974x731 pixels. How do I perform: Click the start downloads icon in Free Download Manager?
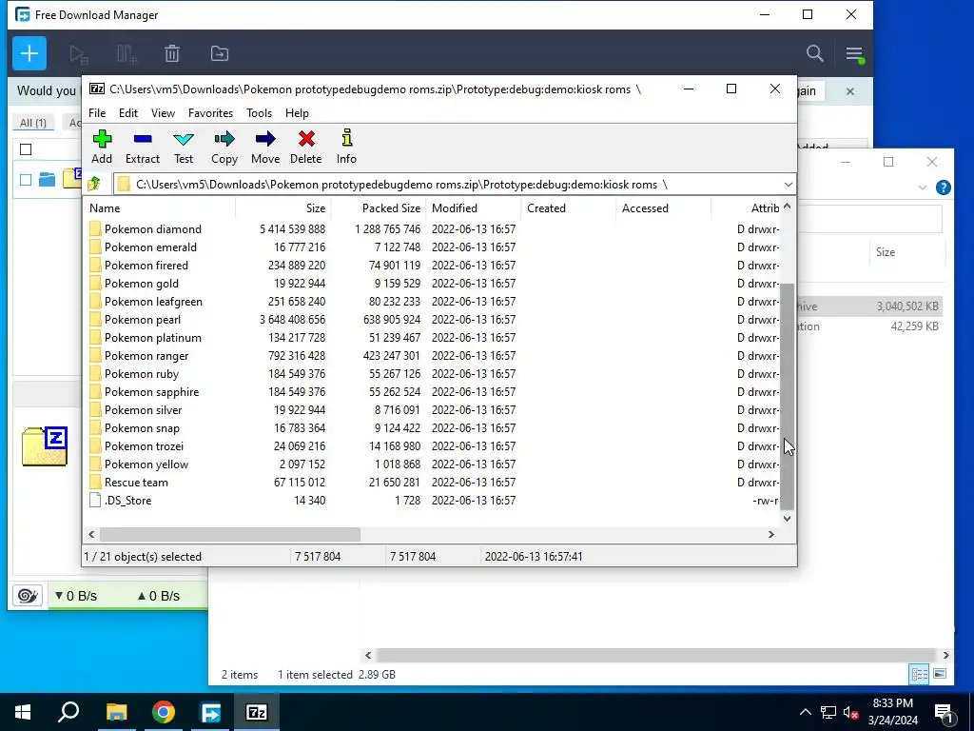79,54
